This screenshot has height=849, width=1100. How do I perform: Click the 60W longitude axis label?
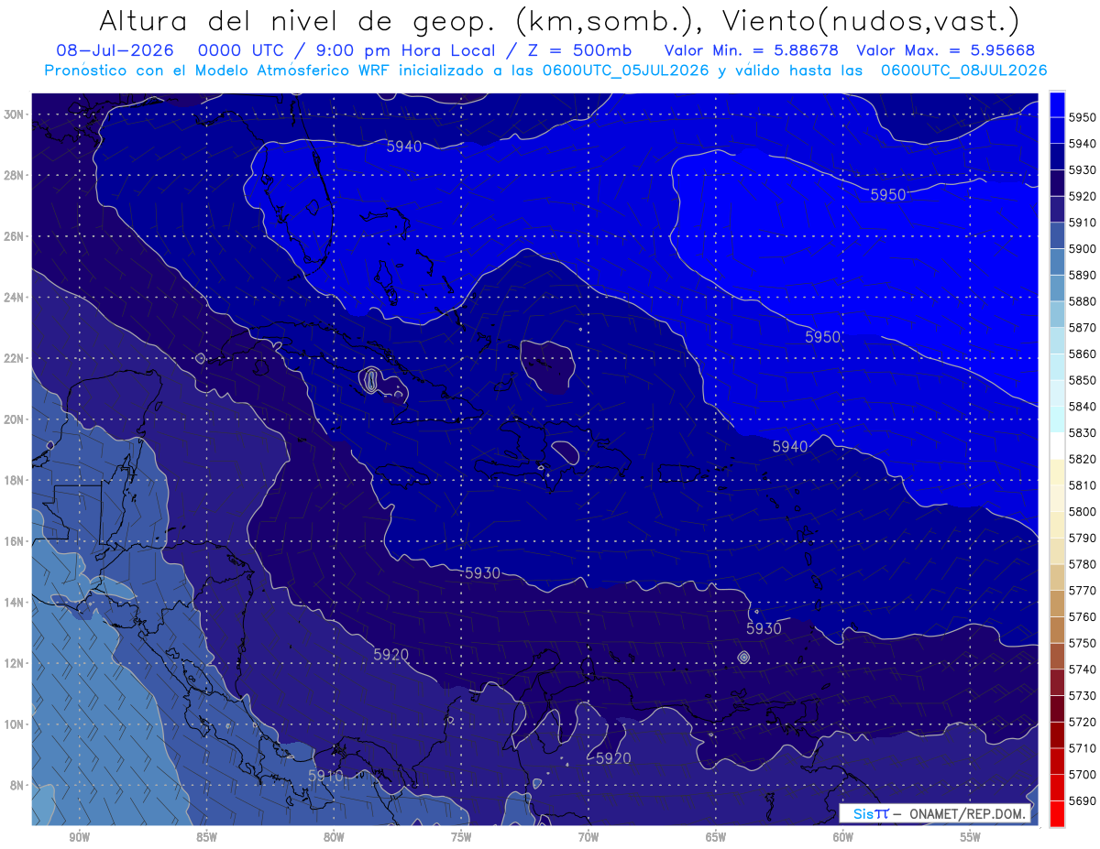(843, 838)
